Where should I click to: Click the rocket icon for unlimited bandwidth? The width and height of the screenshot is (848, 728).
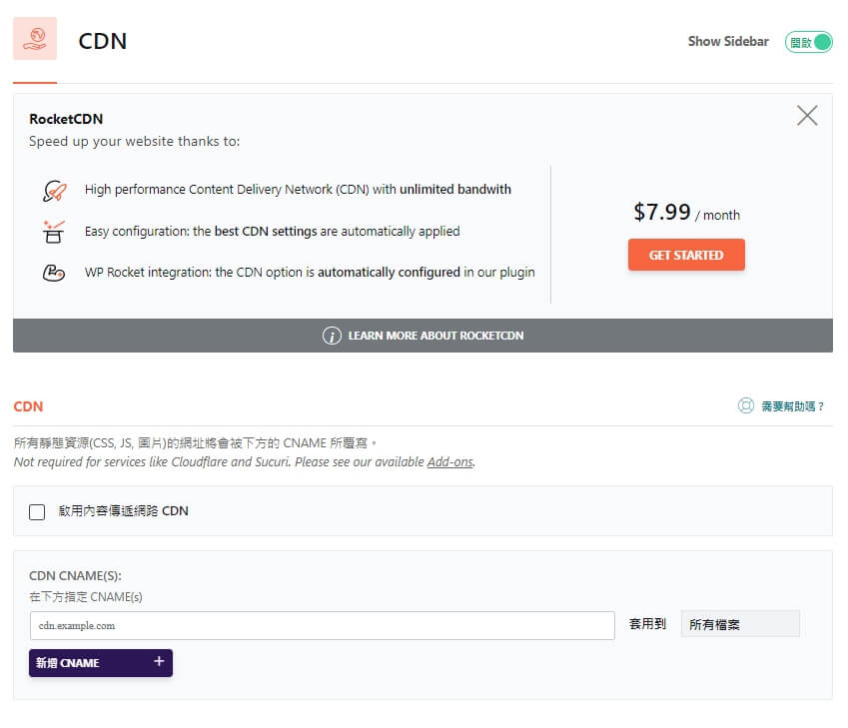click(54, 191)
